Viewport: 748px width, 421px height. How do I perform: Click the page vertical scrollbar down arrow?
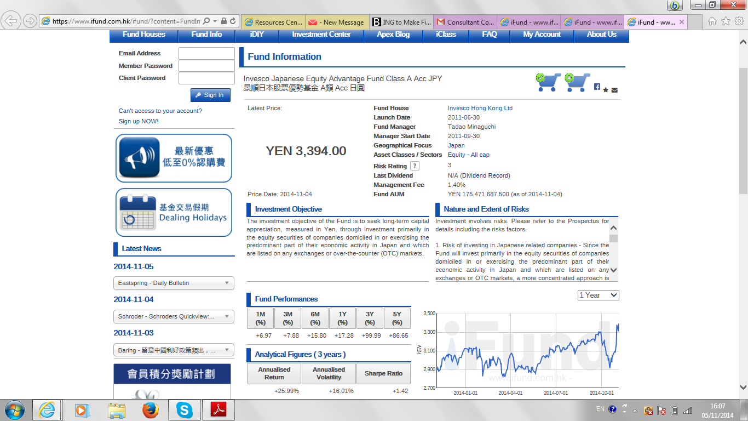[x=743, y=387]
